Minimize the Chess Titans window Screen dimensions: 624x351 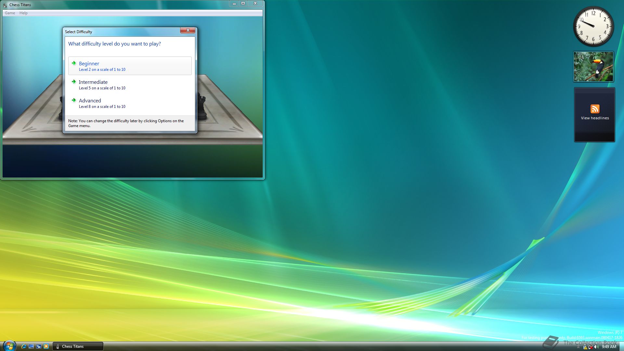[234, 3]
